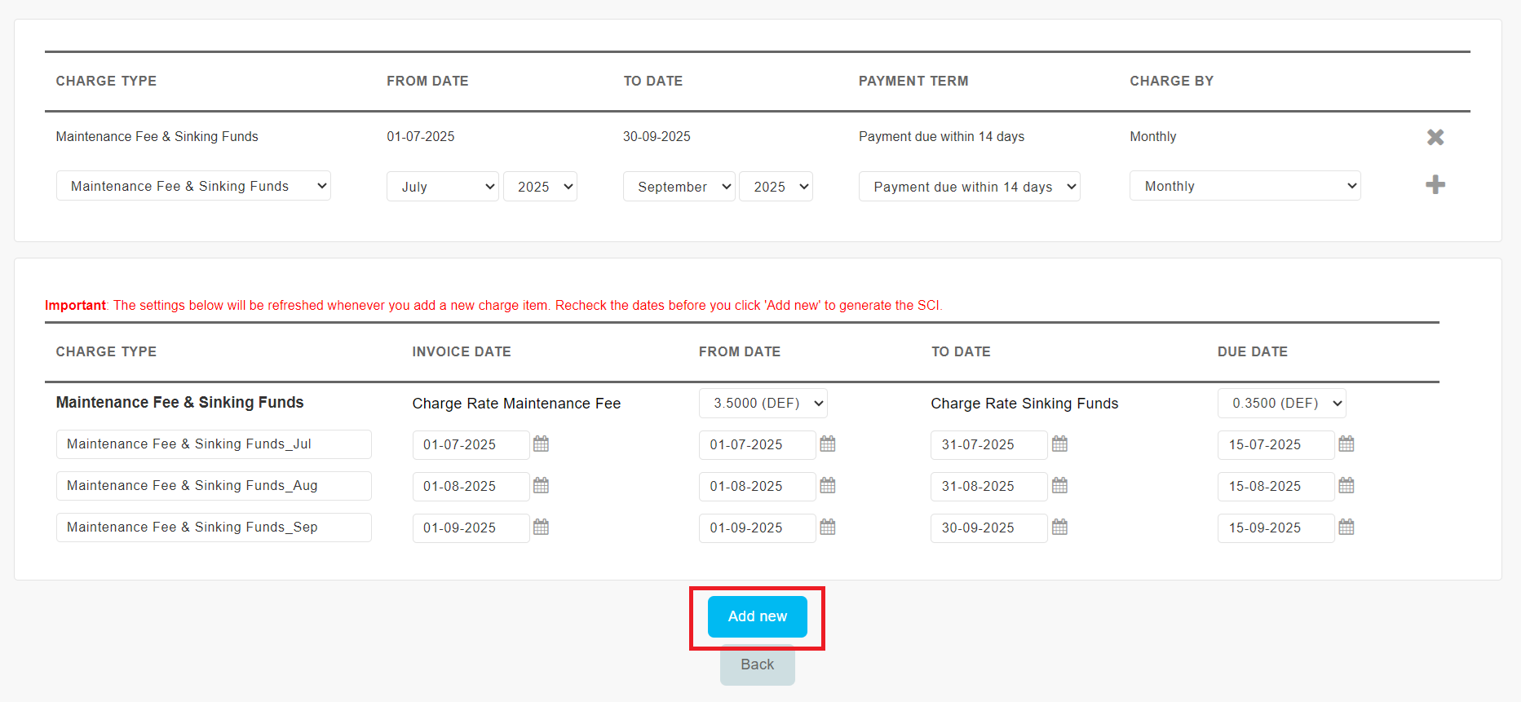Expand the Charge Type dropdown
The image size is (1521, 702).
coord(193,186)
